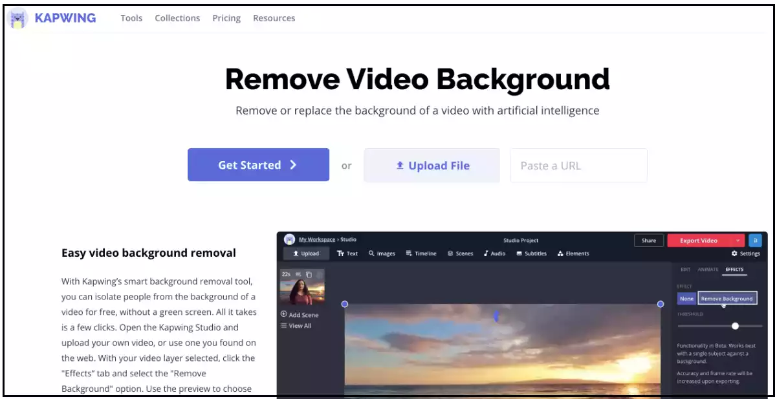
Task: Click the duplicate scene icon on thumbnail
Action: (x=309, y=274)
